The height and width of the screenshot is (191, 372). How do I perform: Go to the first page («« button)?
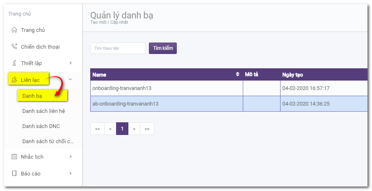pos(98,129)
